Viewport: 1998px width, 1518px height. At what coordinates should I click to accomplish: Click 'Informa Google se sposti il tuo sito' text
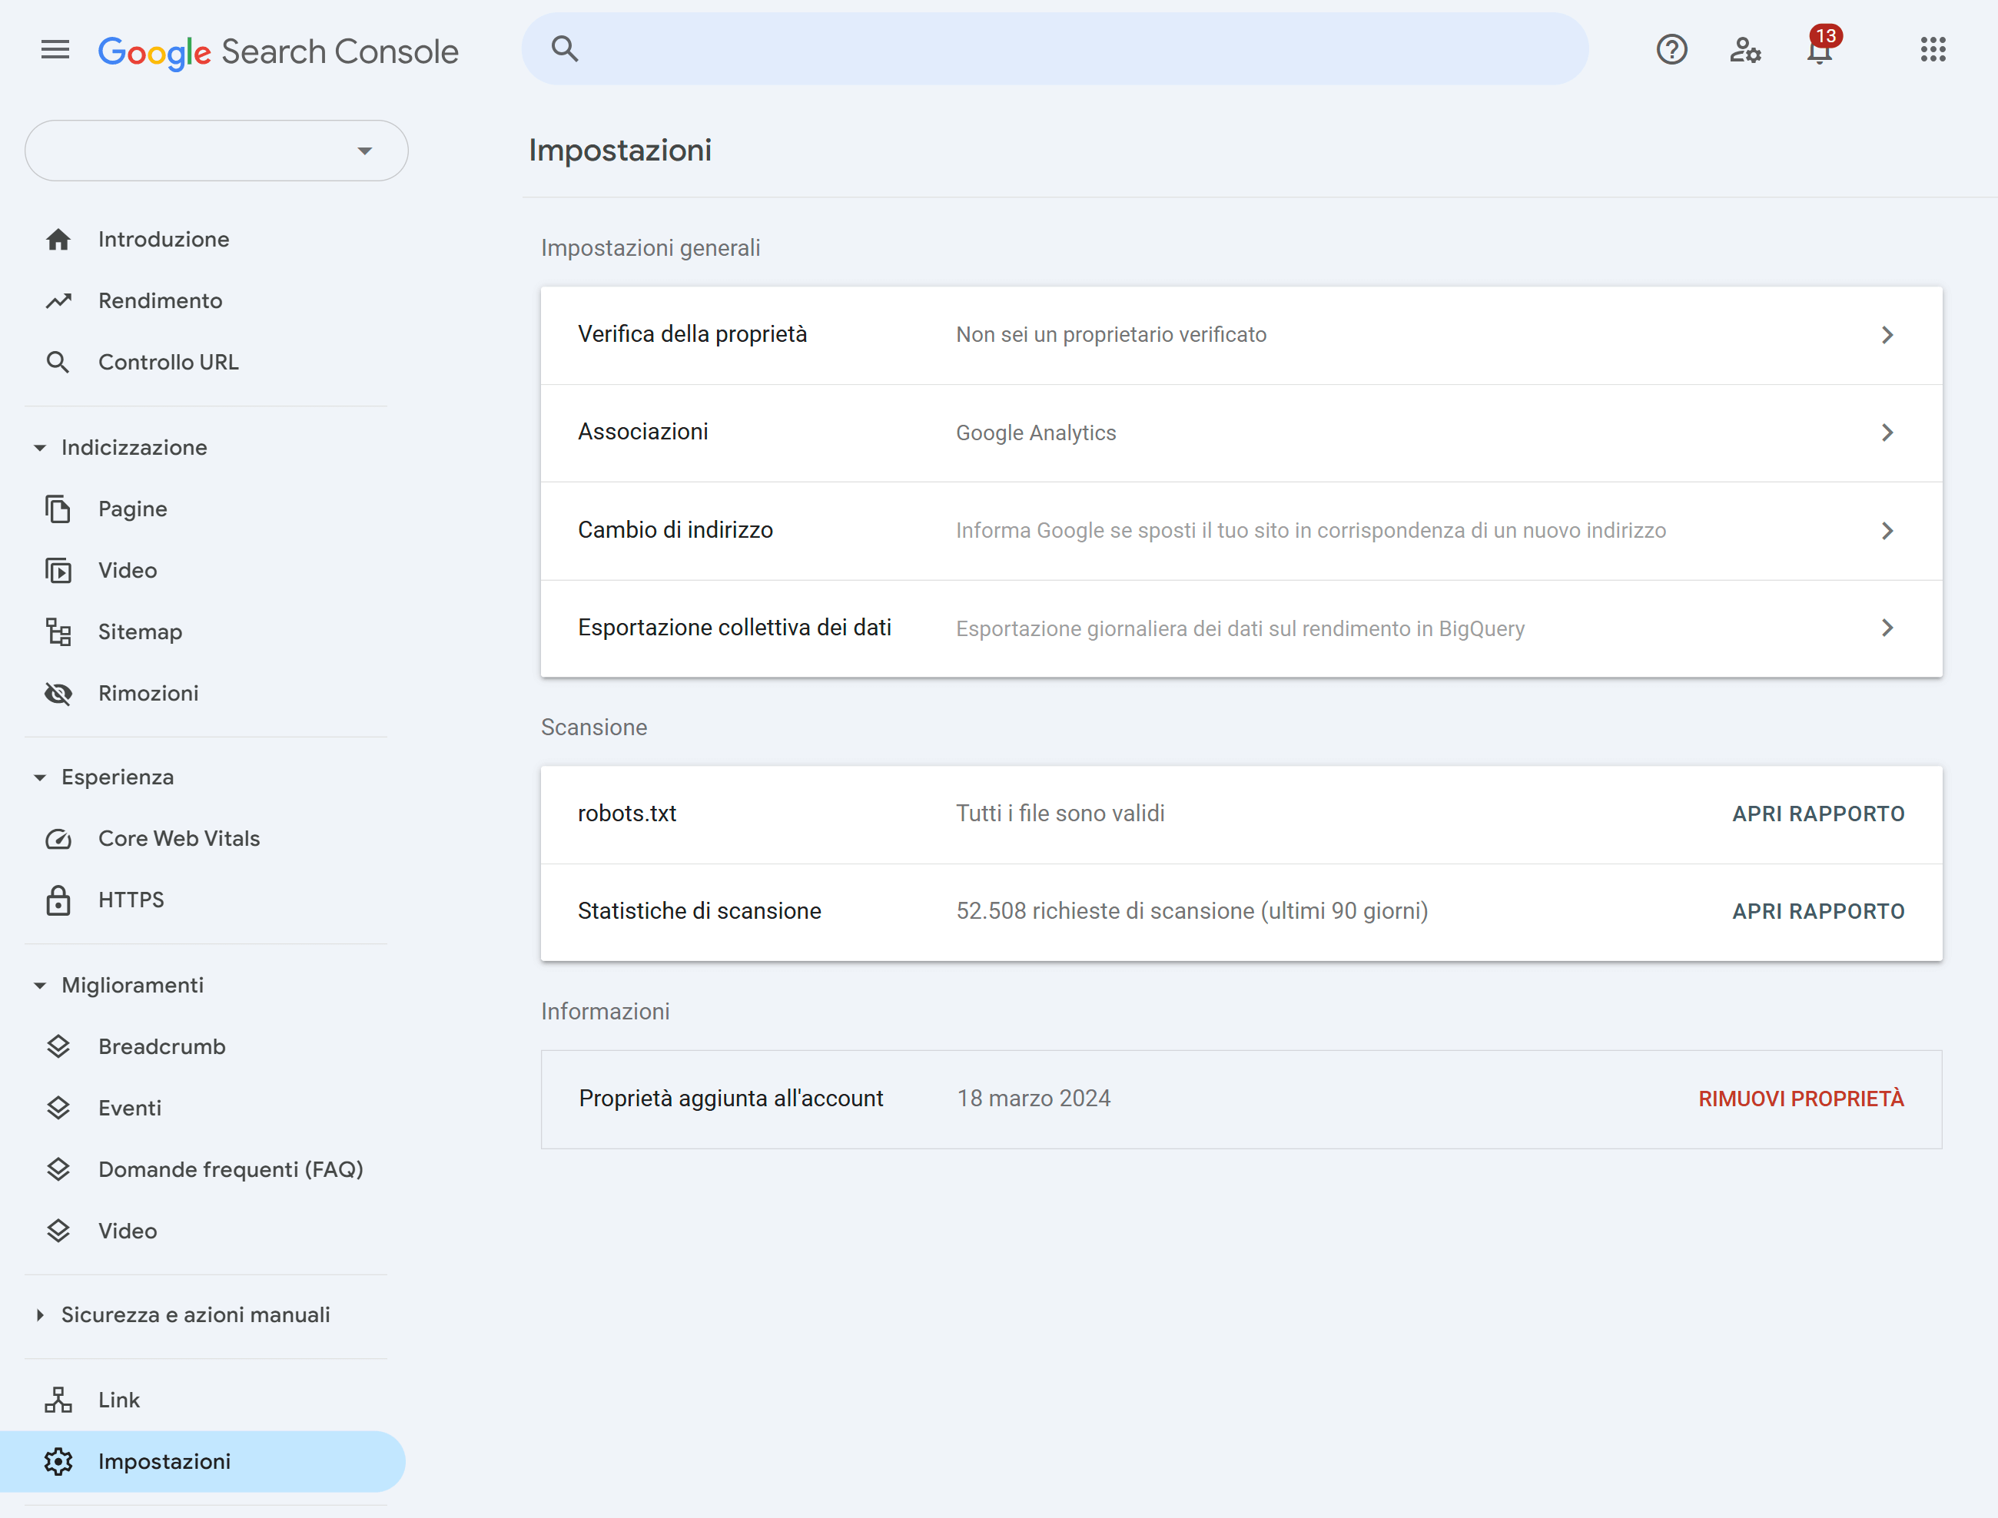point(1310,530)
